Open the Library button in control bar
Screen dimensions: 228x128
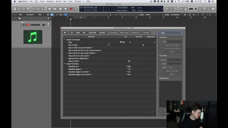[15, 9]
